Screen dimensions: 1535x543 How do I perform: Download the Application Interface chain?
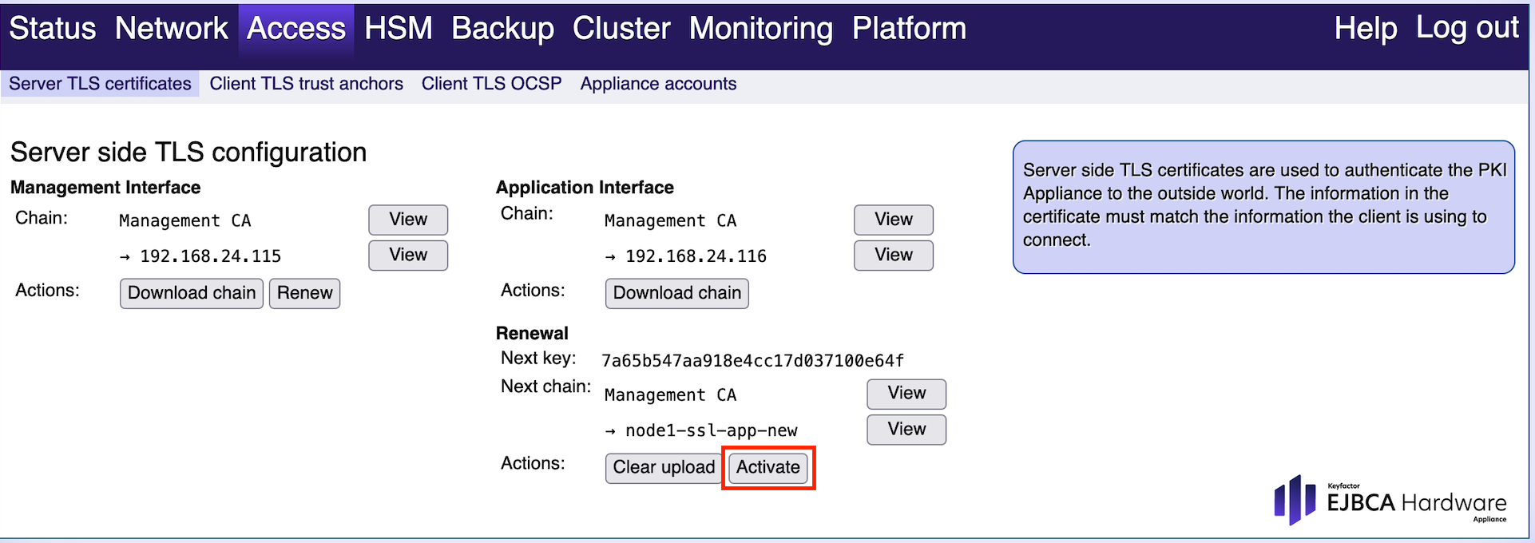(676, 293)
